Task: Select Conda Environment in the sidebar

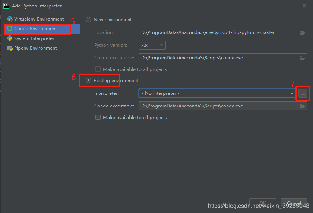Action: 42,29
